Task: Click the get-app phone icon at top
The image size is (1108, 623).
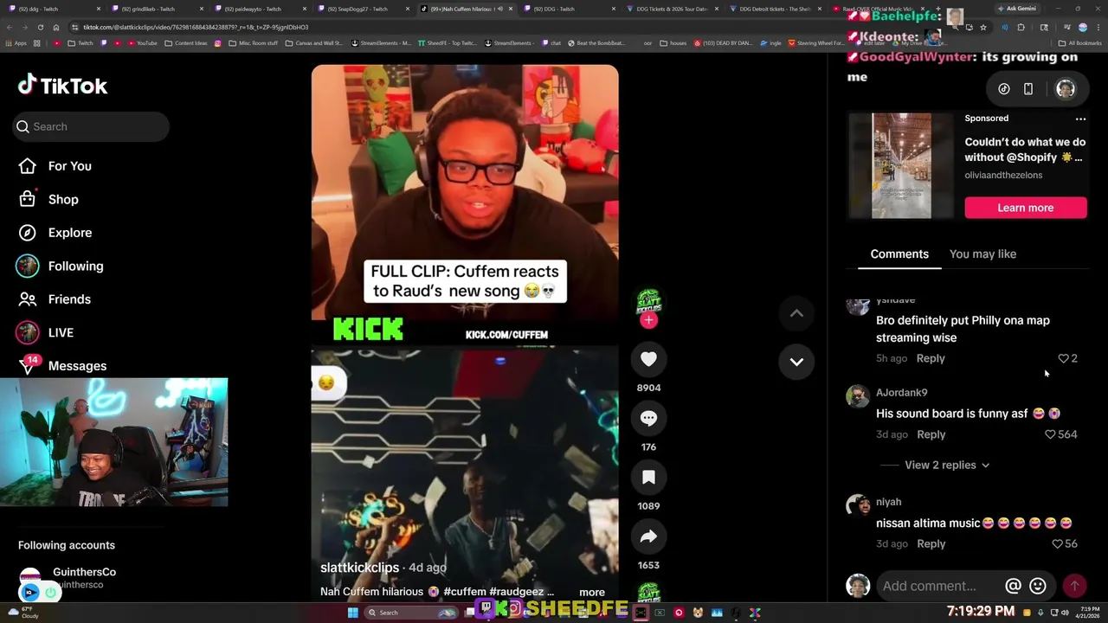Action: tap(1028, 89)
